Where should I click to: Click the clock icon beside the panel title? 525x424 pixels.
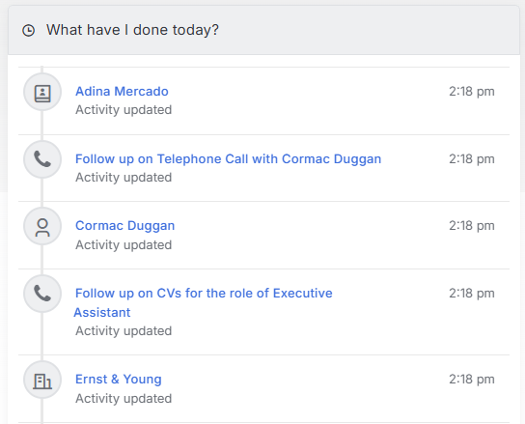28,30
